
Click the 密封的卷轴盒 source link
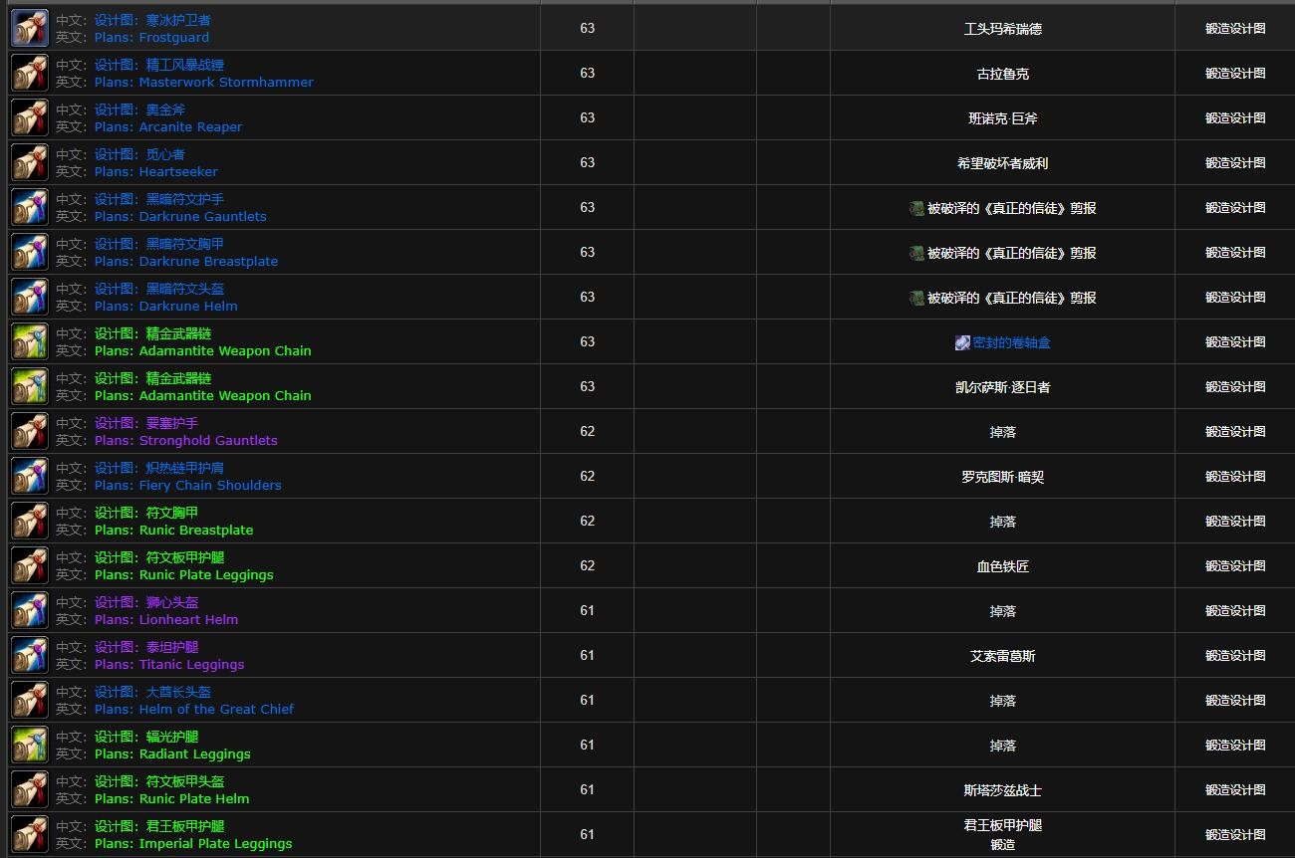click(1011, 342)
